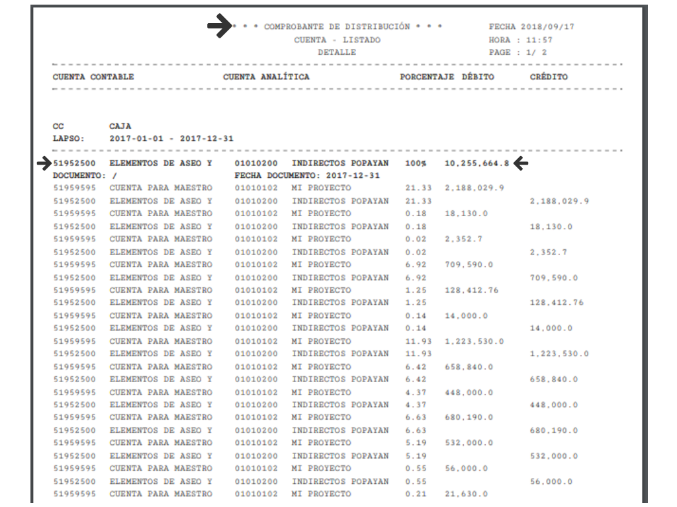Click the 1,223,530.0 value in the credit column
This screenshot has height=507, width=677.
559,354
